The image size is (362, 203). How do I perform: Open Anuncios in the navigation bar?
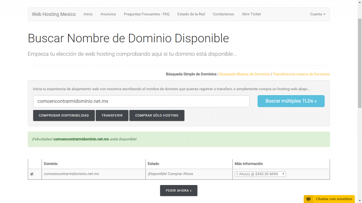(108, 14)
